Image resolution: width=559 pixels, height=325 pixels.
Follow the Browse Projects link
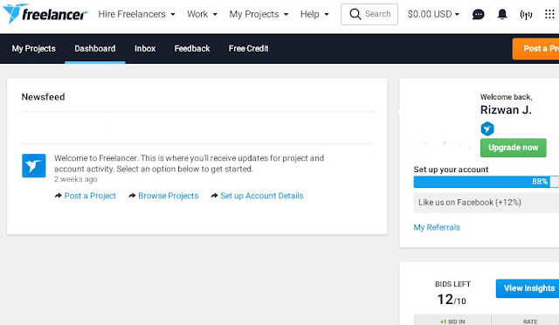click(169, 196)
